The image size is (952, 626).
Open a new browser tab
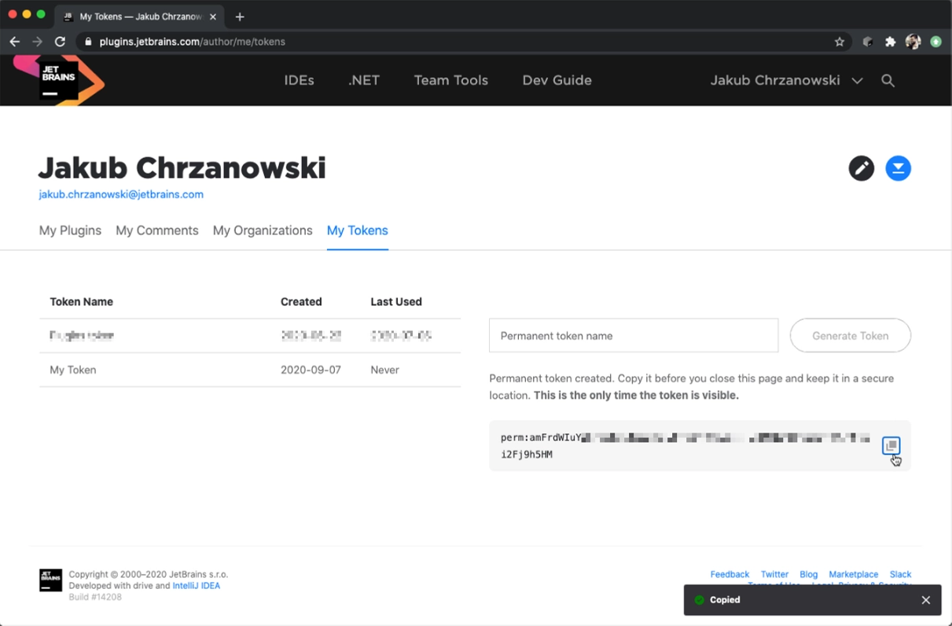[240, 17]
